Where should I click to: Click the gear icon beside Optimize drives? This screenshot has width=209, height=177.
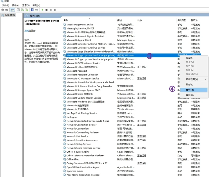tap(65, 171)
